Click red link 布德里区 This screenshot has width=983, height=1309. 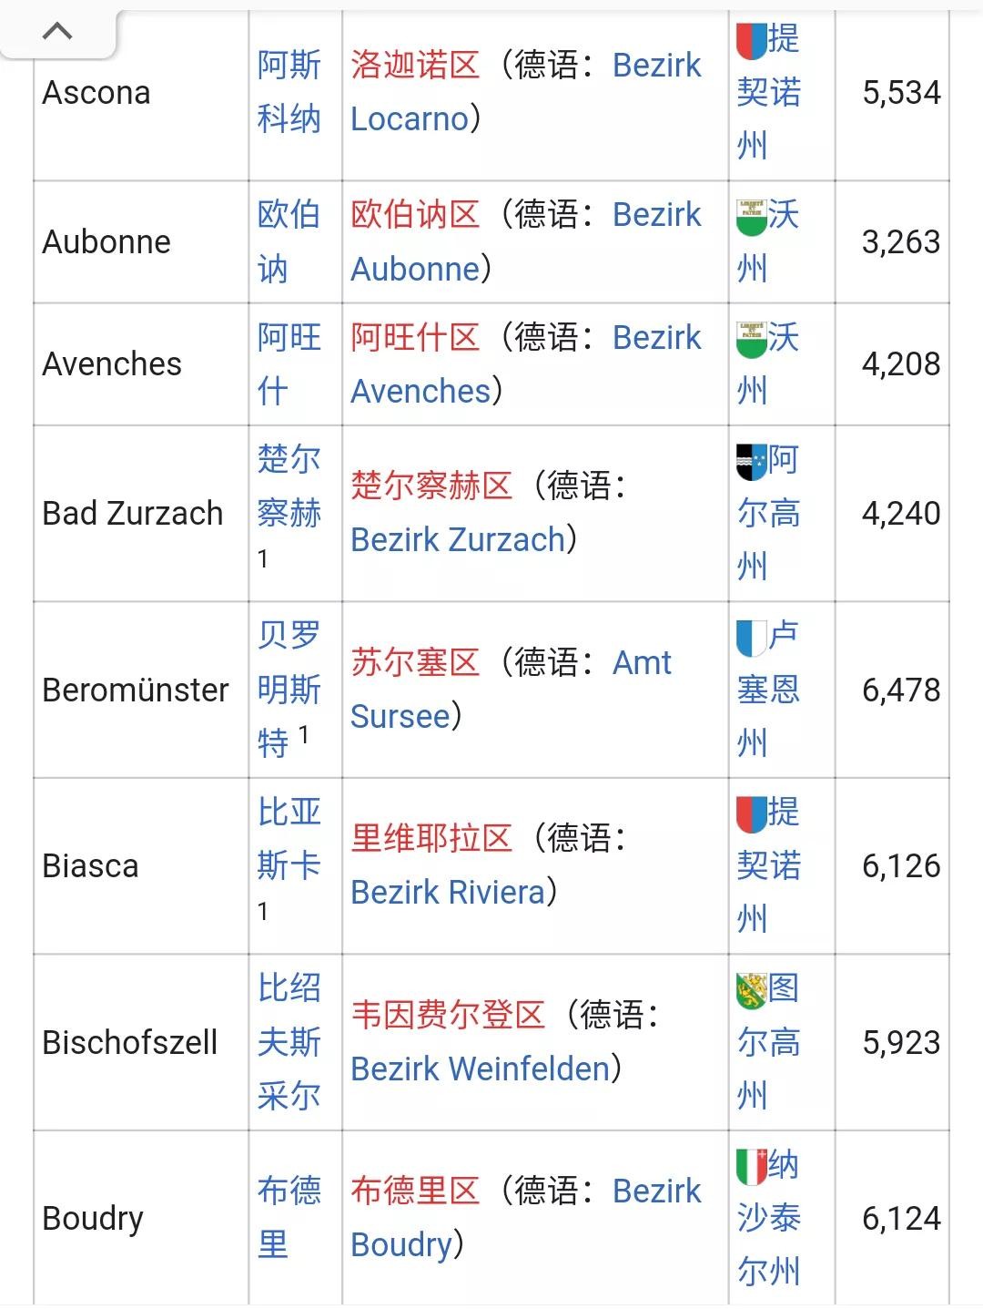tap(415, 1191)
